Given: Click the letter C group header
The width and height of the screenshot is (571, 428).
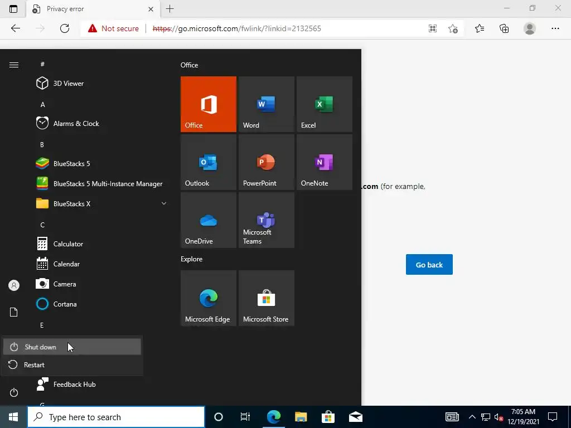Looking at the screenshot, I should [x=42, y=225].
